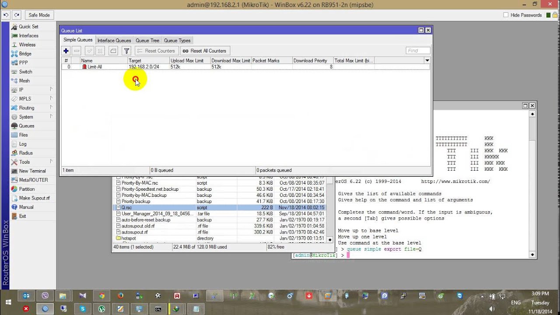This screenshot has width=560, height=315.
Task: Click the Reset Counters button
Action: (x=156, y=51)
